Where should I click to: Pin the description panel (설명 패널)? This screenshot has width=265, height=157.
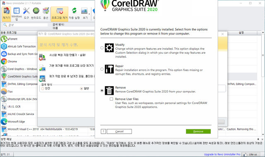pos(258,139)
